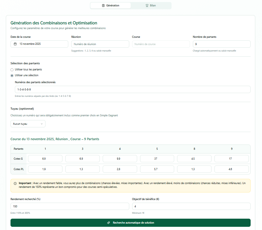Viewport: 262px width, 230px height.
Task: Edit Cotes PL value for partant 9
Action: [x=231, y=169]
